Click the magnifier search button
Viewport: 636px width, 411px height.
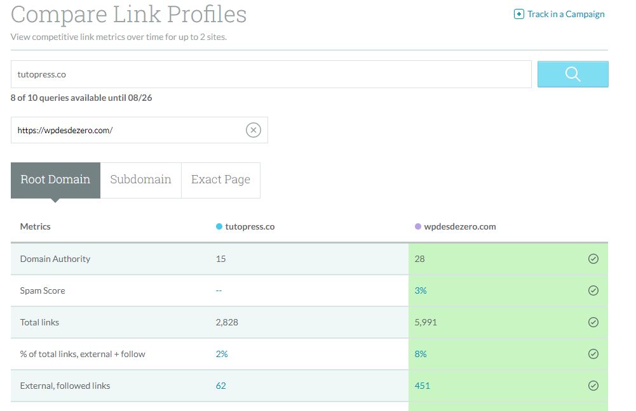coord(572,74)
